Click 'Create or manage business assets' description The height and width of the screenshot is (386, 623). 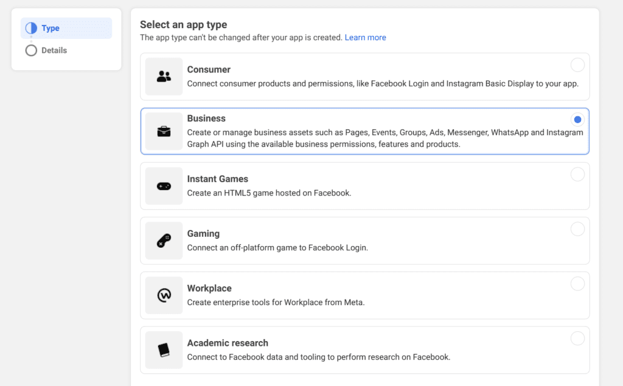coord(385,138)
